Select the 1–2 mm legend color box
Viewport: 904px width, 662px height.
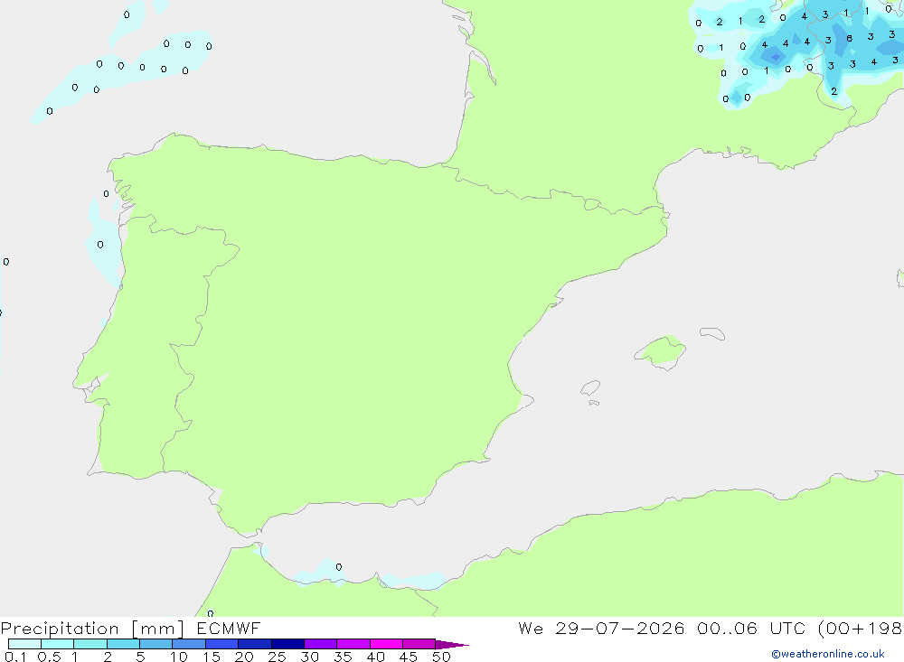tap(89, 644)
